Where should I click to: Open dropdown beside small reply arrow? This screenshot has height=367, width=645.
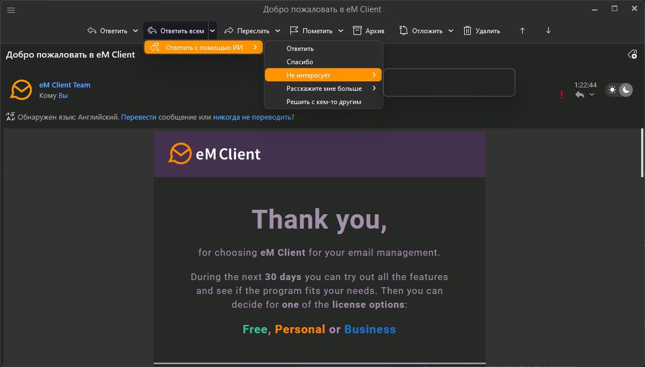pyautogui.click(x=591, y=95)
